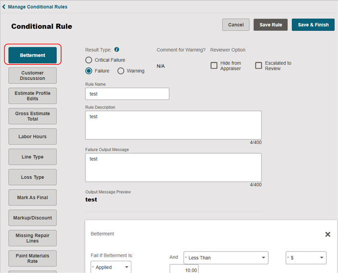Cancel the conditional rule edit
Screen dimensions: 338x273
pos(236,25)
